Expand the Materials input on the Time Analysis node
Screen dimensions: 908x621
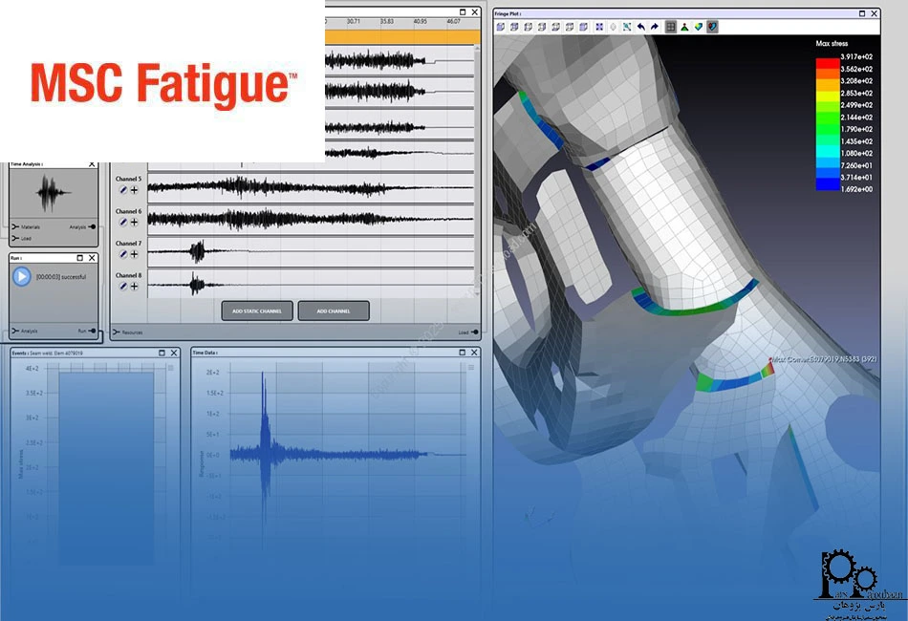[15, 225]
